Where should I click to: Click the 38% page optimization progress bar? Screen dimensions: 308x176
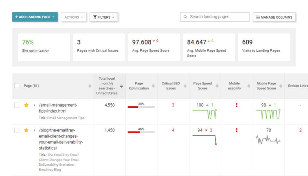point(141,107)
